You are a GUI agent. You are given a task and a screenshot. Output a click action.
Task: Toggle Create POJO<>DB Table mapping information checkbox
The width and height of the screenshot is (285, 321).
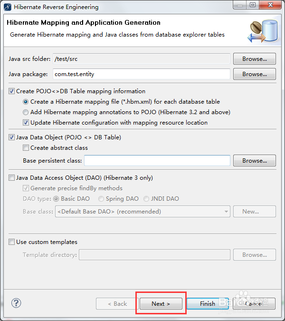12,91
